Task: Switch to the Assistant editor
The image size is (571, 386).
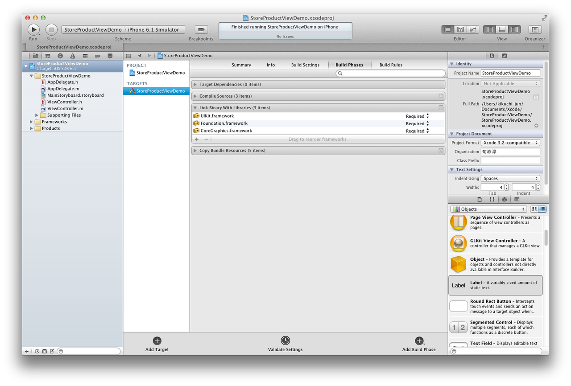Action: (x=460, y=29)
